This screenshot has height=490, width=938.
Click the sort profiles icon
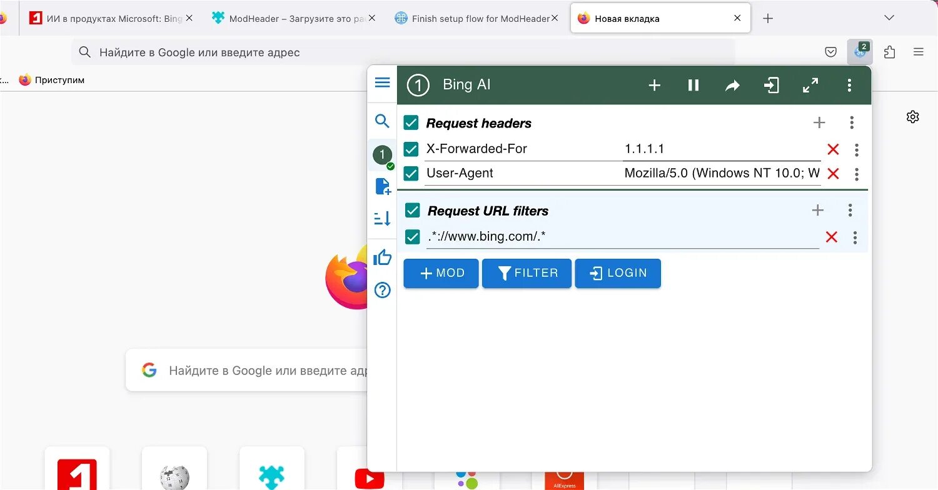382,218
